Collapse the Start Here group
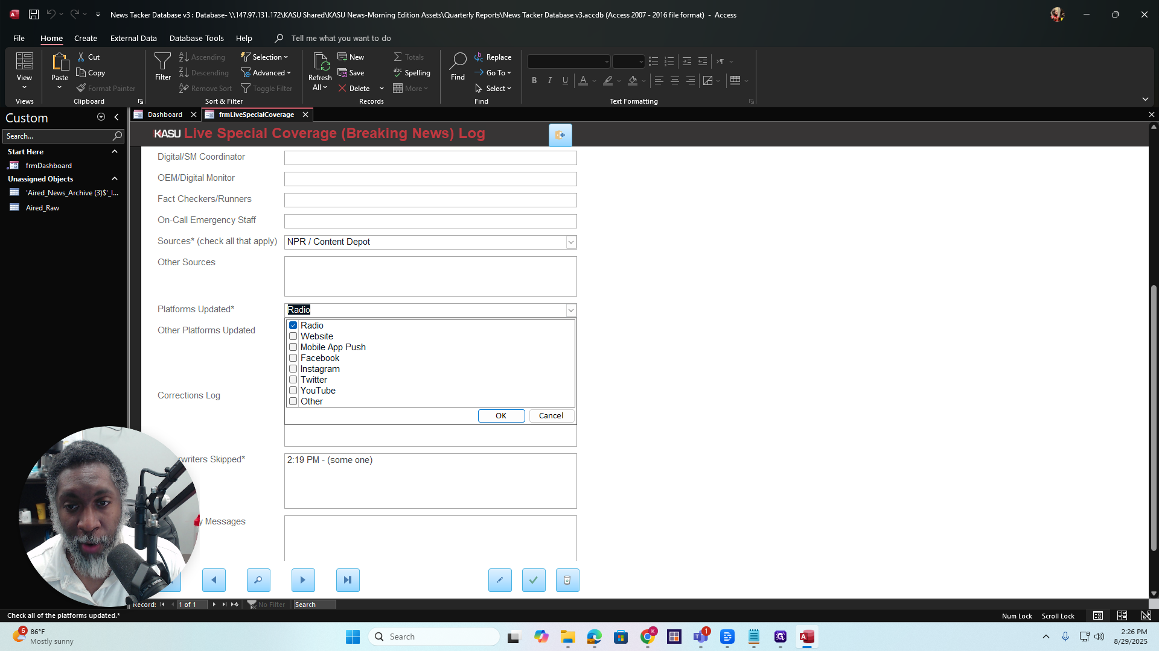1159x651 pixels. point(115,152)
